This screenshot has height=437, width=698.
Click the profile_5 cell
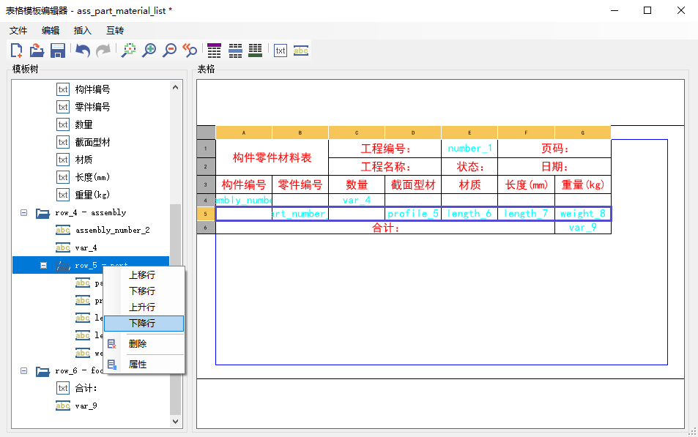[413, 214]
